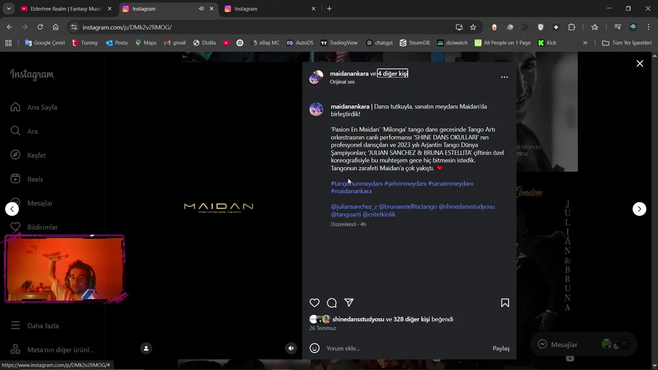Open Orijinal ses audio page
Image resolution: width=658 pixels, height=370 pixels.
point(342,82)
